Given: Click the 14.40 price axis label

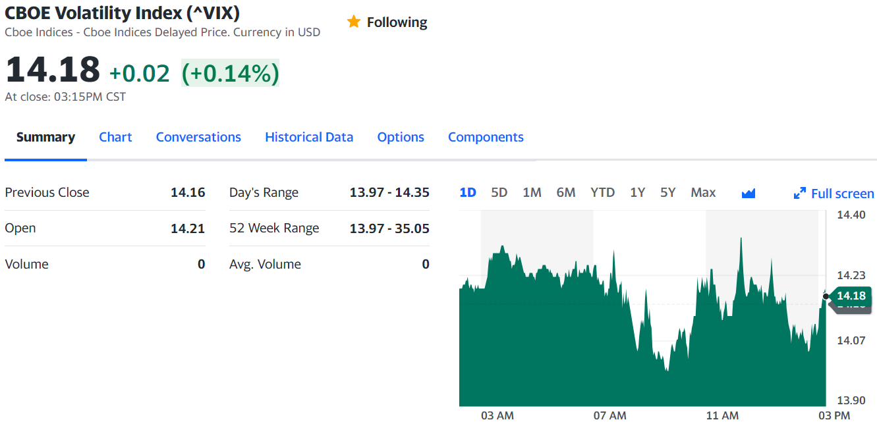Looking at the screenshot, I should tap(851, 215).
